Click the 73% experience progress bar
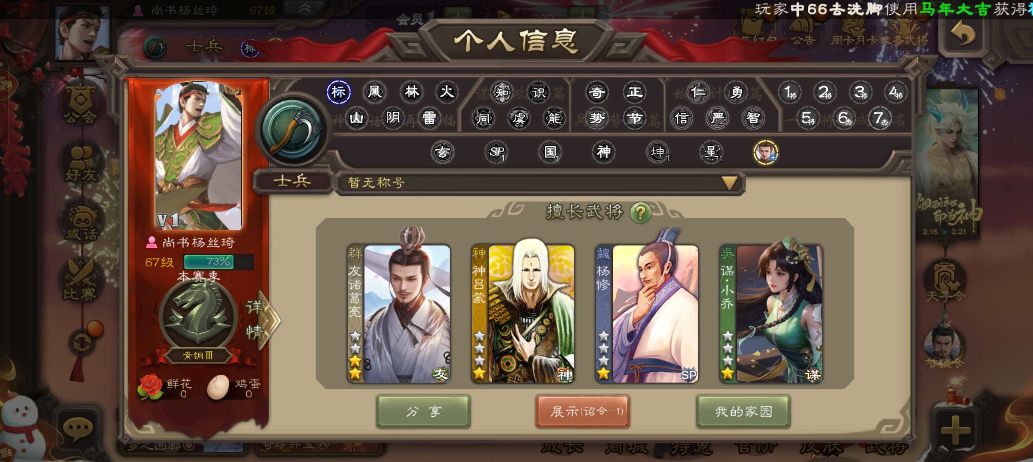This screenshot has width=1033, height=462. click(218, 261)
